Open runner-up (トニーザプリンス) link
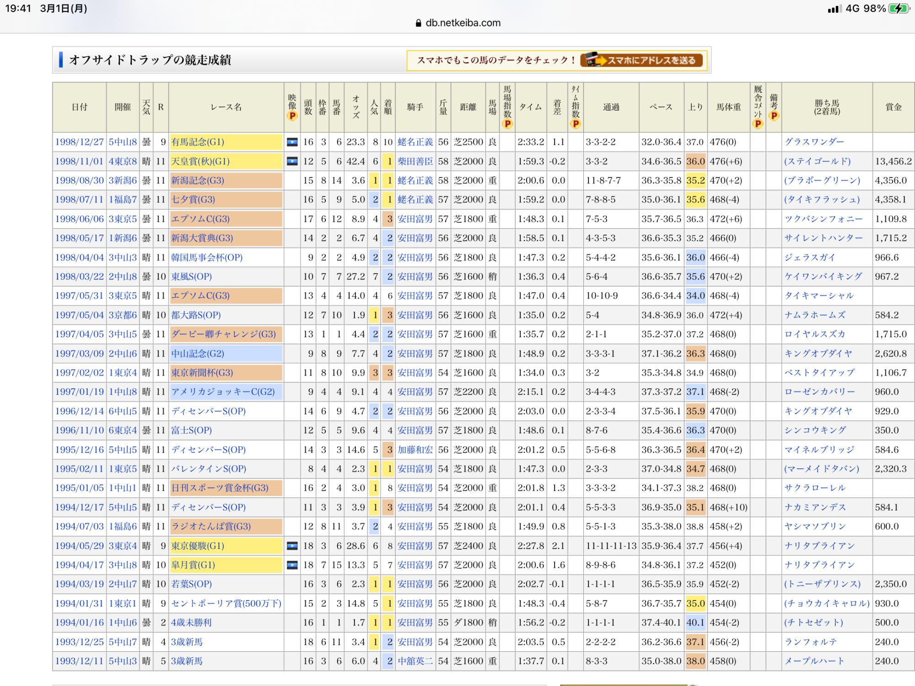Screen dimensions: 915x686 (x=822, y=584)
